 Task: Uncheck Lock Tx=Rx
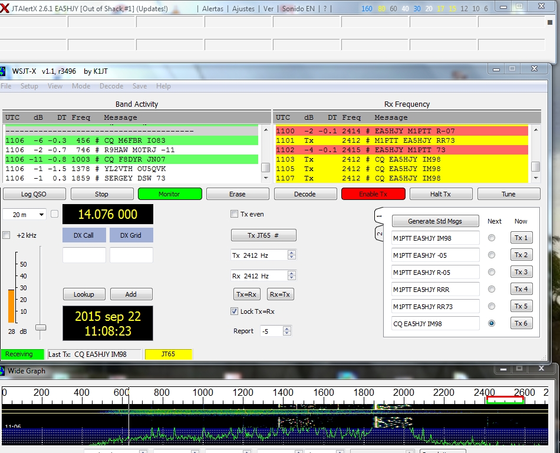[234, 311]
